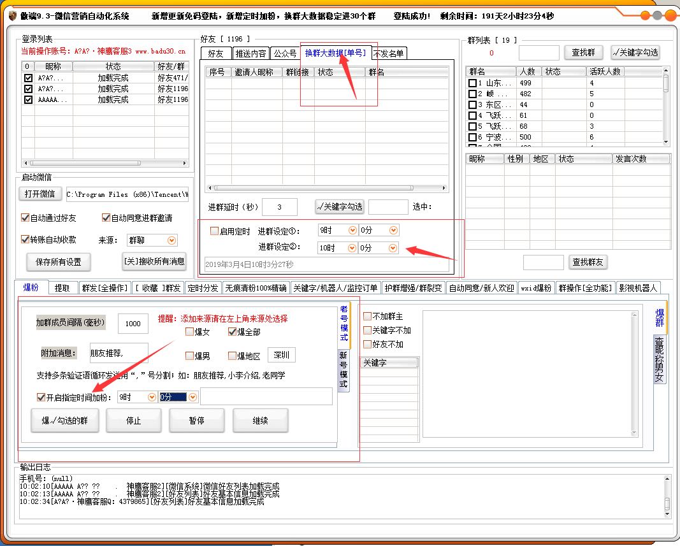The height and width of the screenshot is (546, 680).
Task: Open the 不发名单 tab
Action: pyautogui.click(x=389, y=54)
